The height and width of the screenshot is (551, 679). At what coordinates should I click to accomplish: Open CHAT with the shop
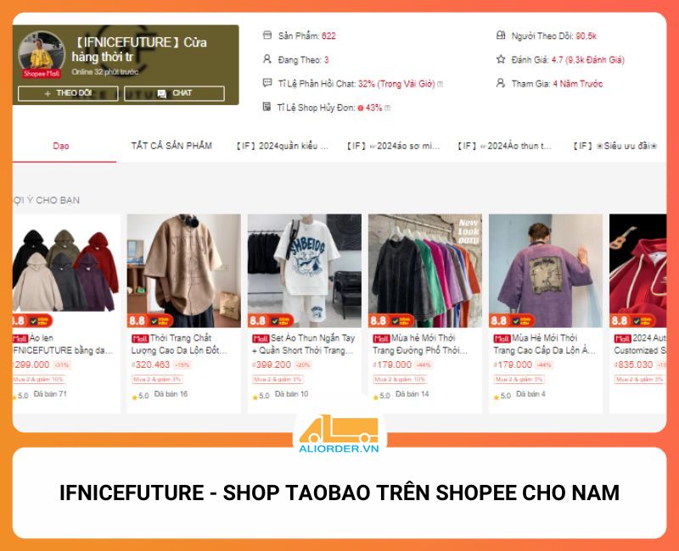[174, 93]
